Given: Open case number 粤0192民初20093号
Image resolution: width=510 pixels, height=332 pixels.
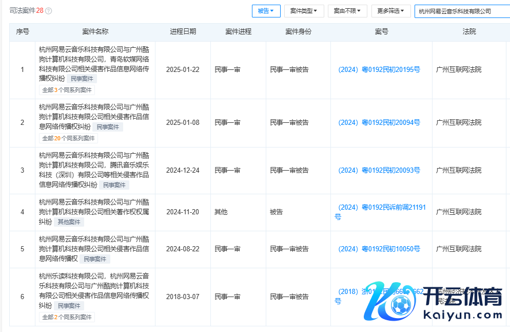Looking at the screenshot, I should coord(379,170).
